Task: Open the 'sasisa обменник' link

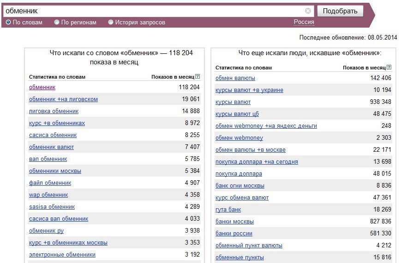Action: click(52, 207)
